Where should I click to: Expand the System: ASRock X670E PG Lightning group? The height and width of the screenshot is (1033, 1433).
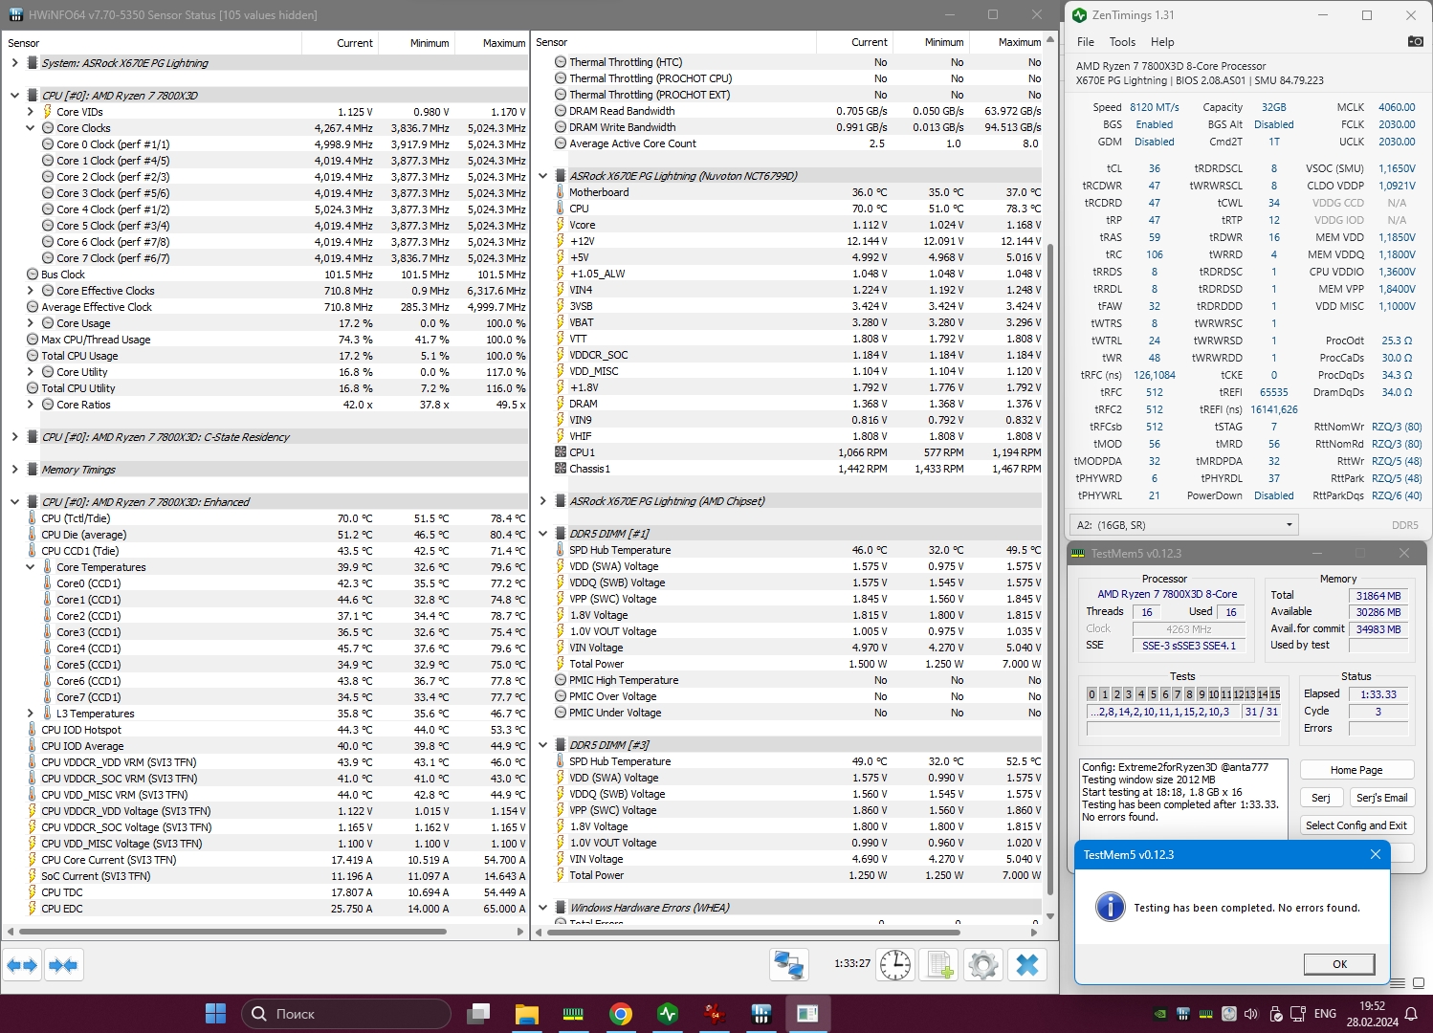pyautogui.click(x=14, y=63)
